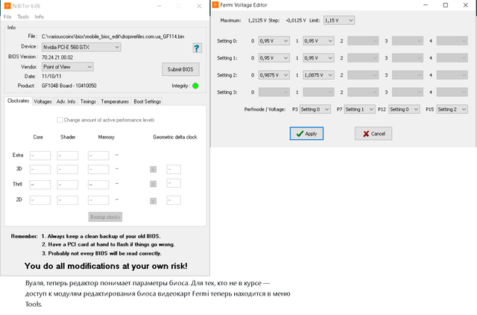Open the Vendor dropdown showing Point of View
The height and width of the screenshot is (315, 477).
tap(68, 67)
